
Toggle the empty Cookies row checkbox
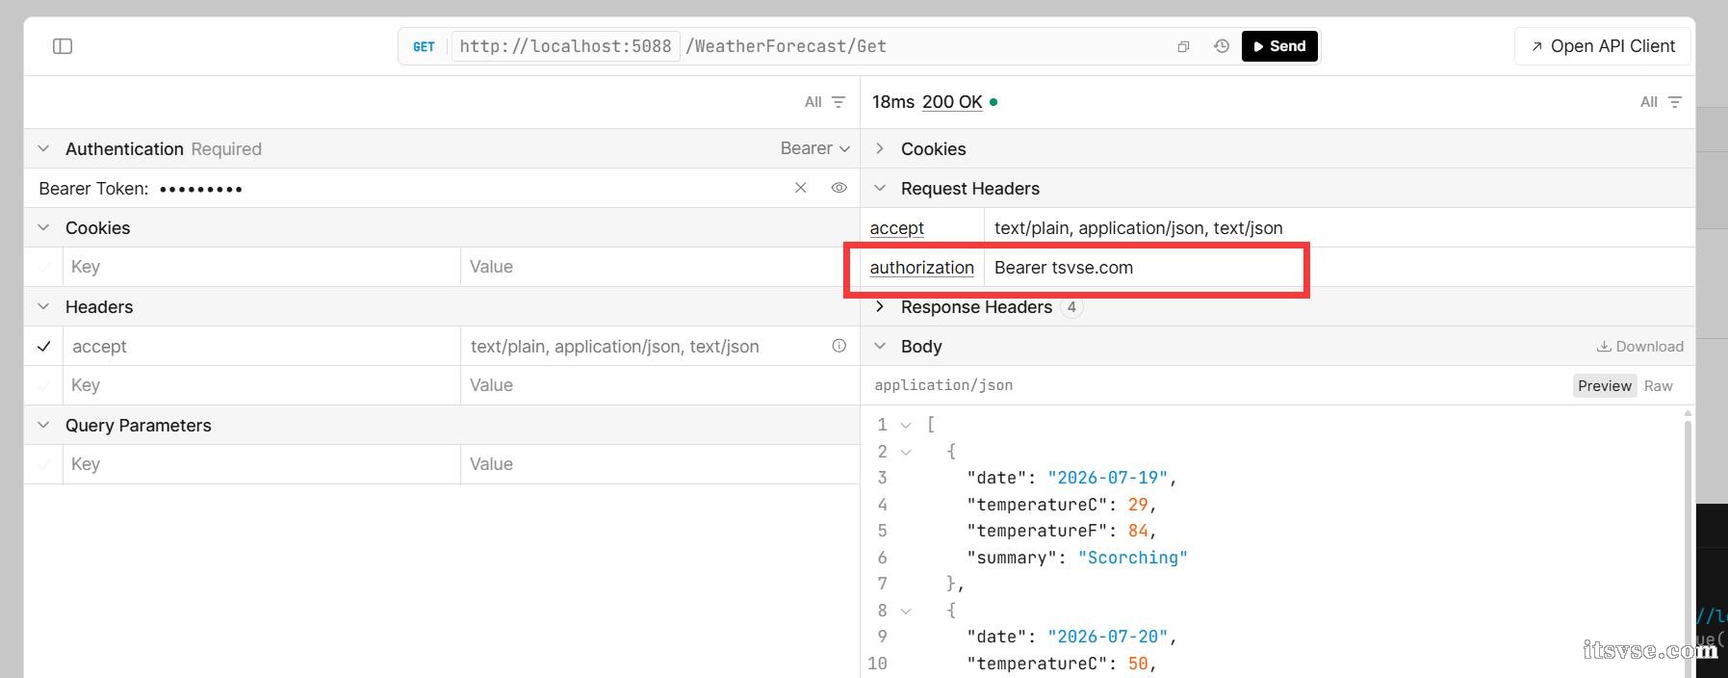click(43, 267)
